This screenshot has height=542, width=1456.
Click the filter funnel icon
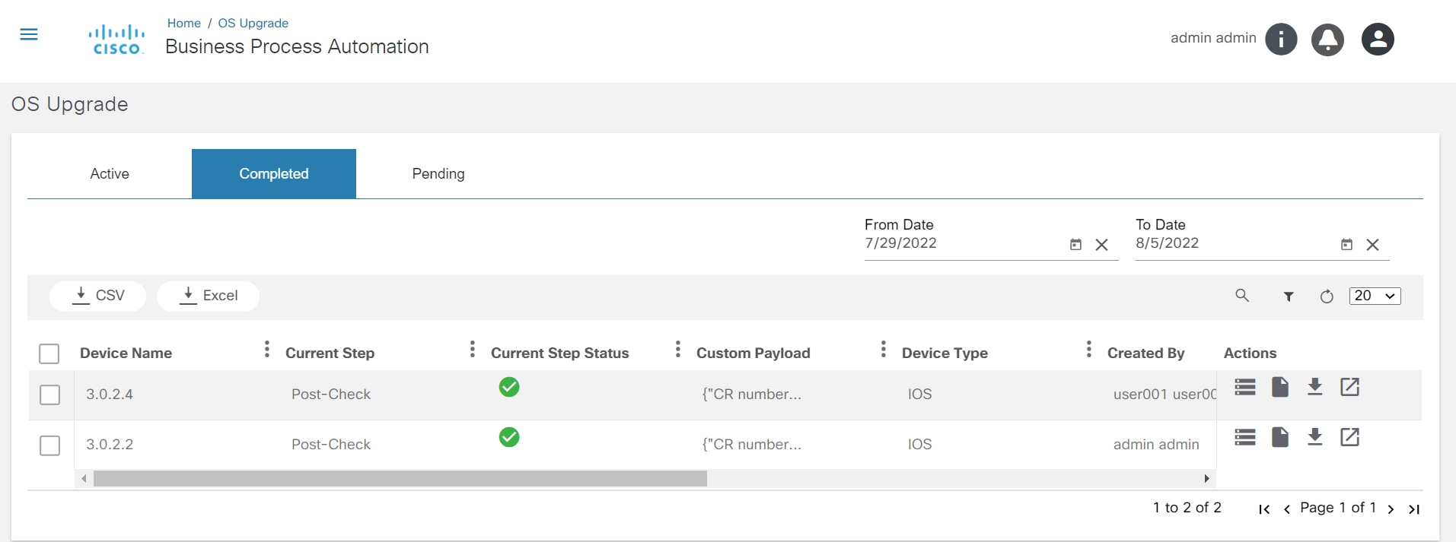pos(1289,296)
